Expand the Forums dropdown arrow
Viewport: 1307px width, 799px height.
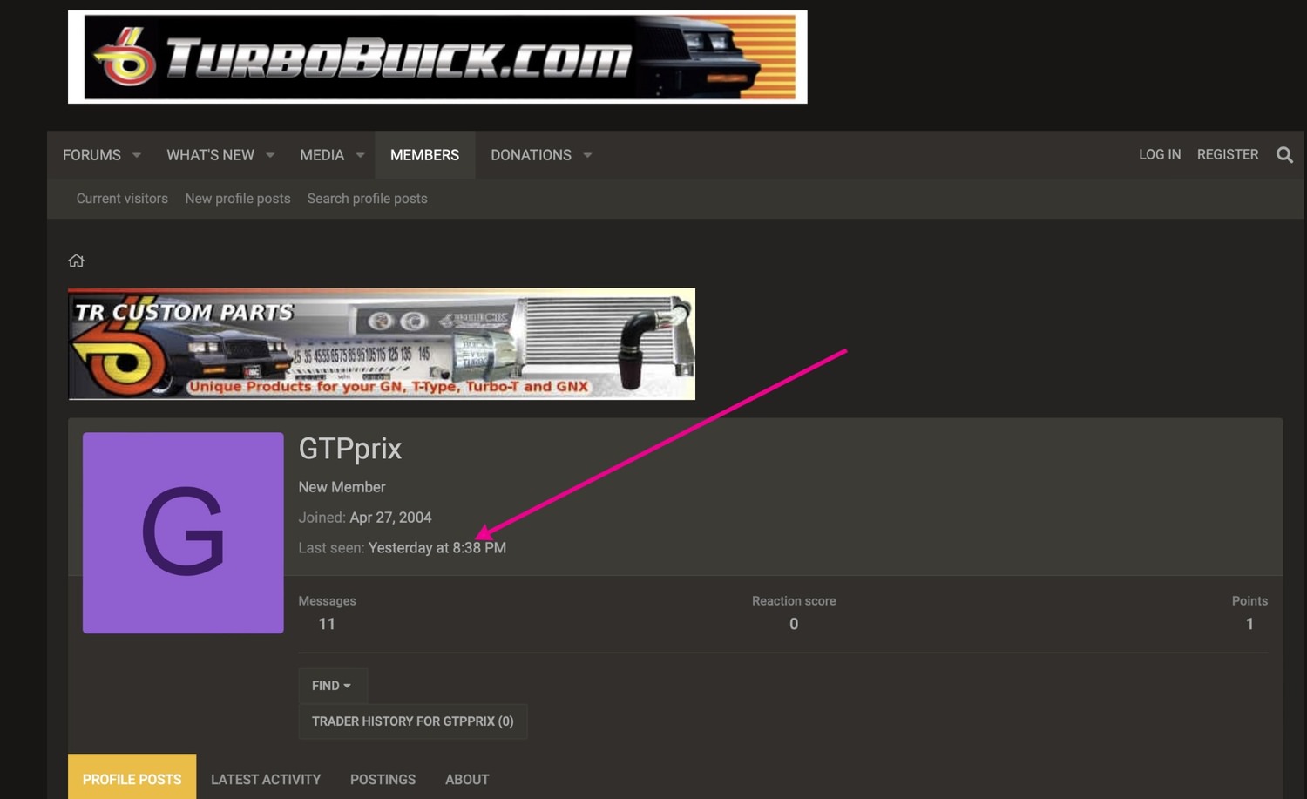click(x=137, y=155)
